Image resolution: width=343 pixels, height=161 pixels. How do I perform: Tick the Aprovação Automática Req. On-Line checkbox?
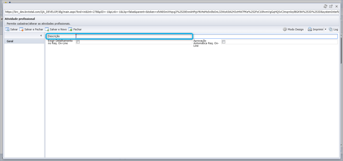[x=224, y=42]
